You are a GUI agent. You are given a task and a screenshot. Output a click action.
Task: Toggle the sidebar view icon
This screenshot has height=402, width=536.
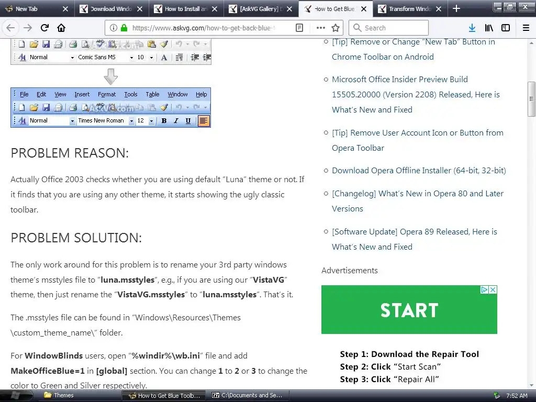pyautogui.click(x=506, y=28)
